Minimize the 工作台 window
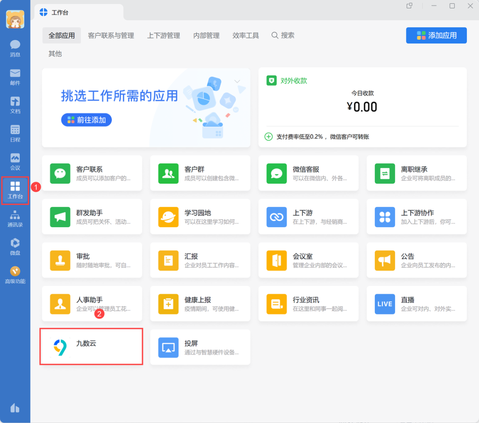The width and height of the screenshot is (479, 423). pos(434,6)
